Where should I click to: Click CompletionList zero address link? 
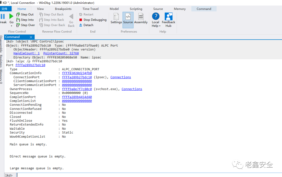coord(77,101)
